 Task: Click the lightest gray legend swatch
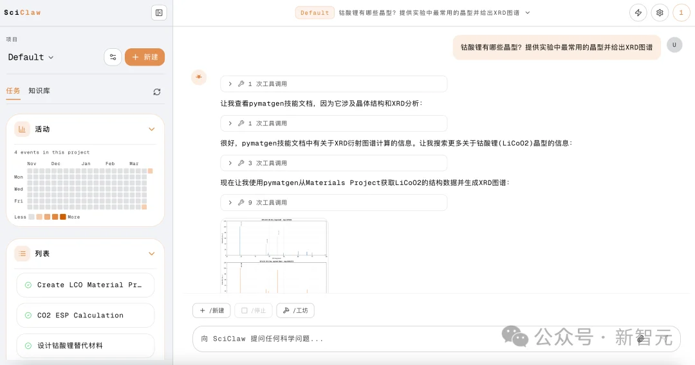point(32,217)
